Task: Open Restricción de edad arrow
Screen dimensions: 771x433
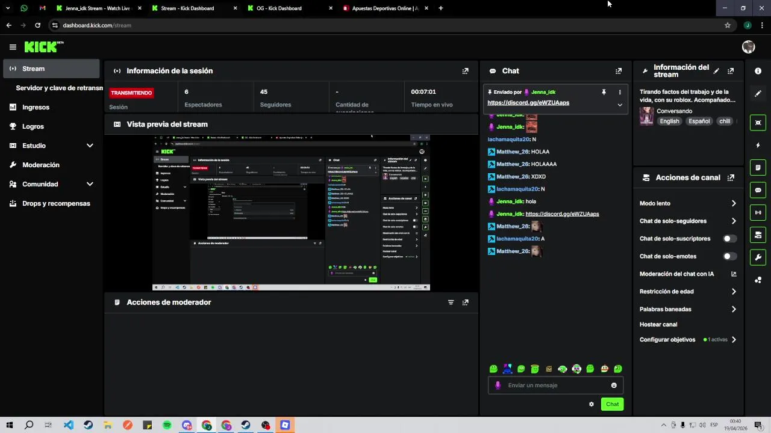Action: pos(734,292)
